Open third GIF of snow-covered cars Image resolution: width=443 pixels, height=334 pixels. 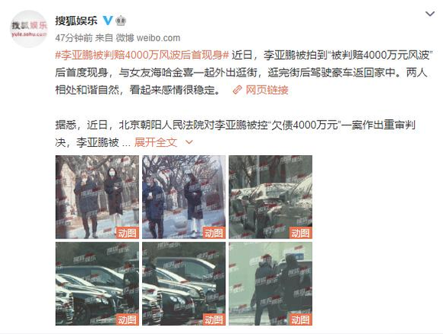point(270,197)
